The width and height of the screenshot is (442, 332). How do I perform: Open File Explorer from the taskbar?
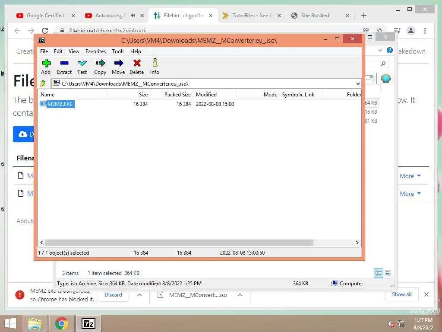(35, 323)
